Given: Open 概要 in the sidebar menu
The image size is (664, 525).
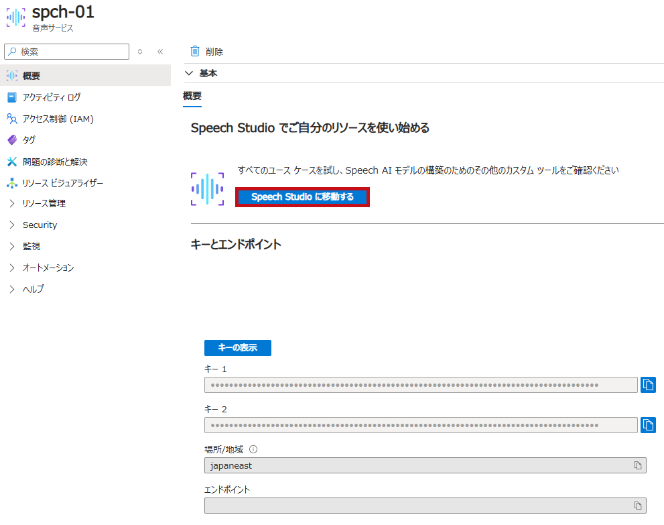Looking at the screenshot, I should point(86,76).
